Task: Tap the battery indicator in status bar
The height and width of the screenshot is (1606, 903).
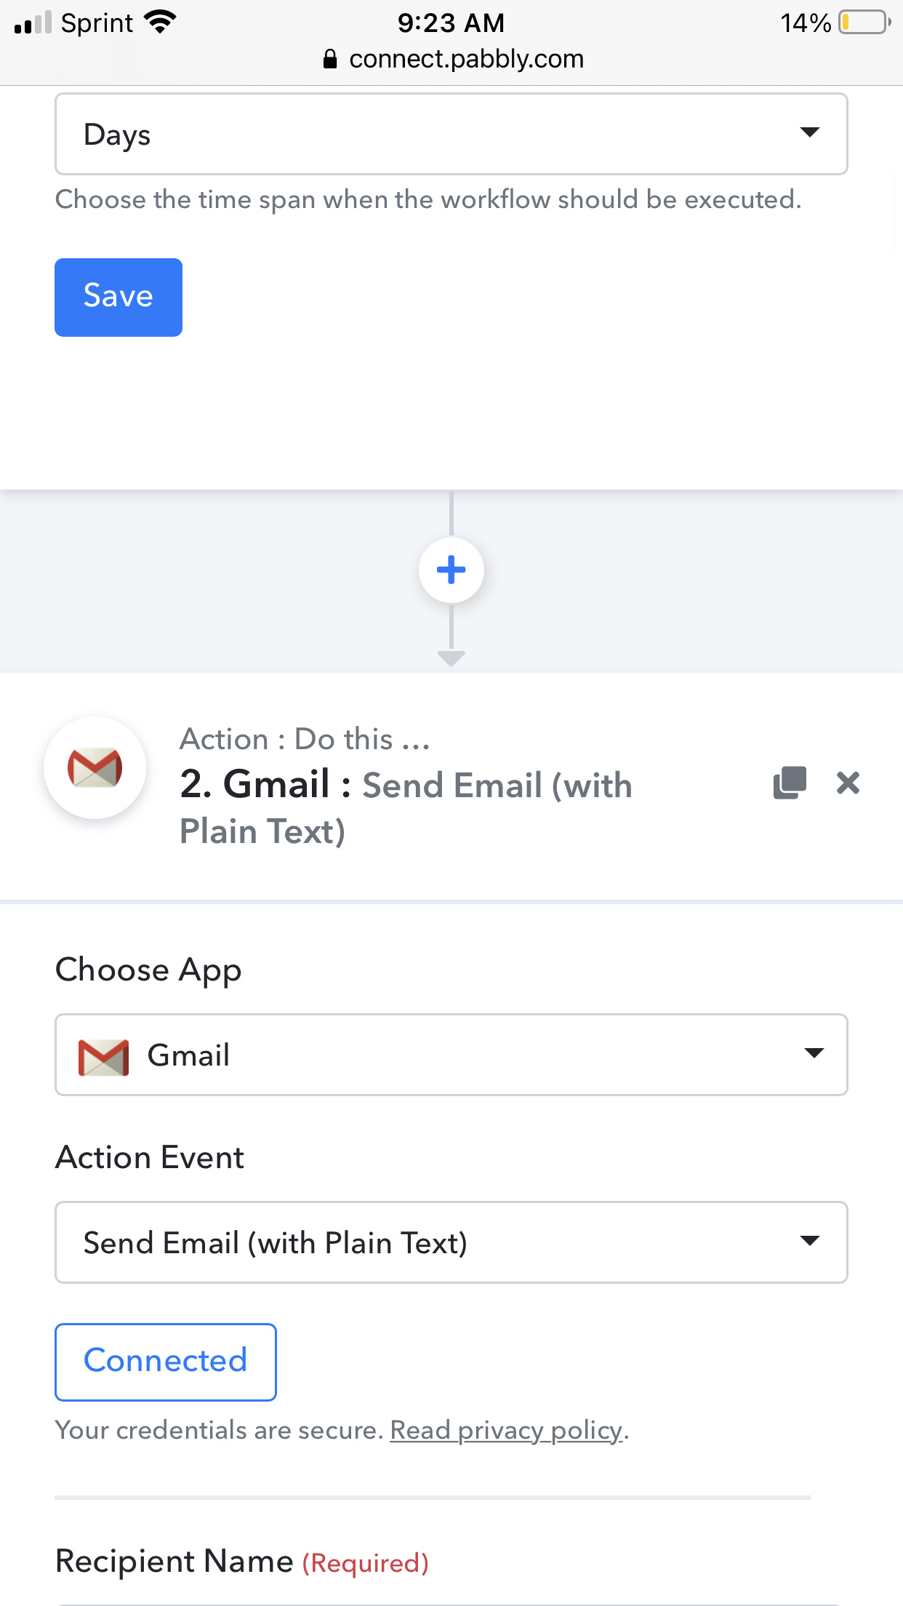Action: click(x=865, y=23)
